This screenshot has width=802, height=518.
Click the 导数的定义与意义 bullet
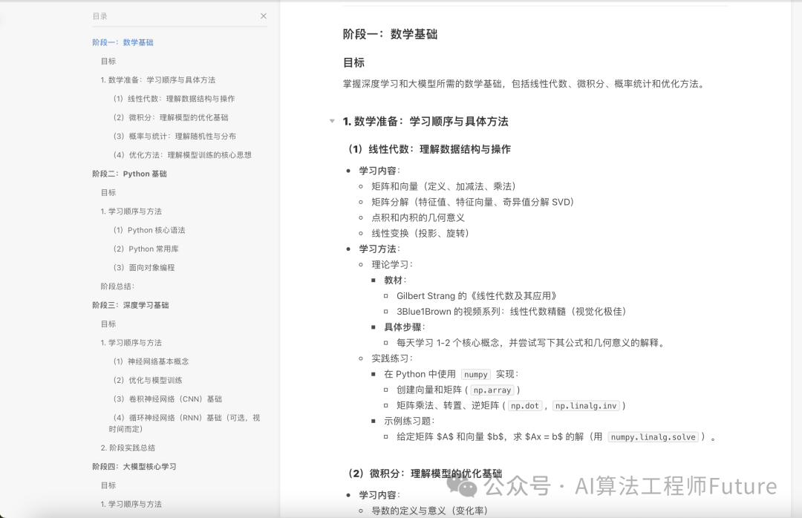(430, 511)
